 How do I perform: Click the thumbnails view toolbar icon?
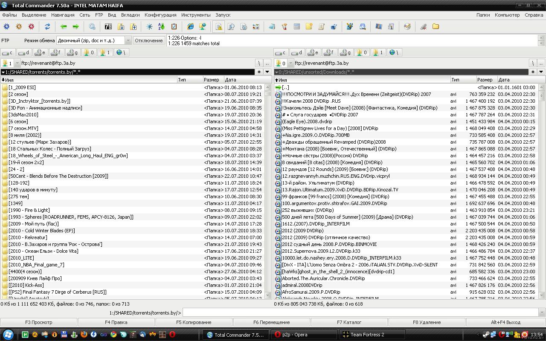point(256,26)
